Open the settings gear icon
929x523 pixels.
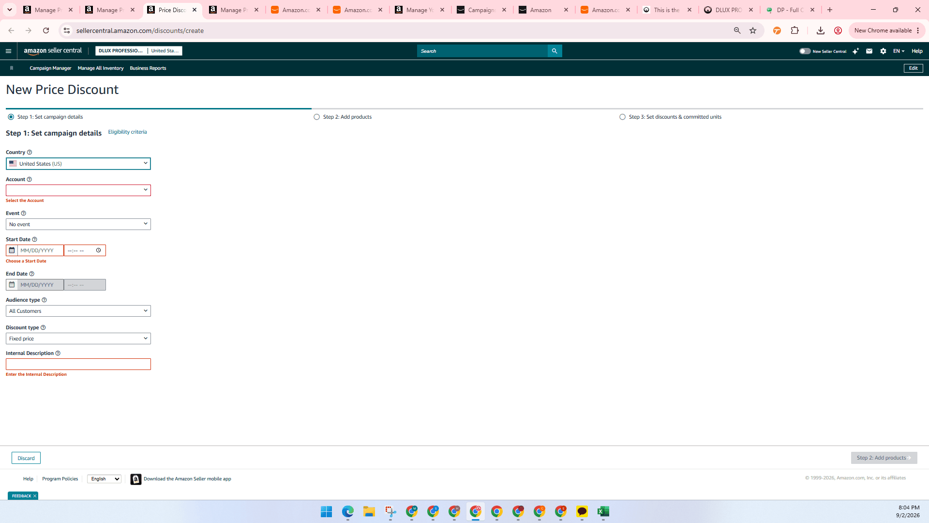pyautogui.click(x=883, y=51)
